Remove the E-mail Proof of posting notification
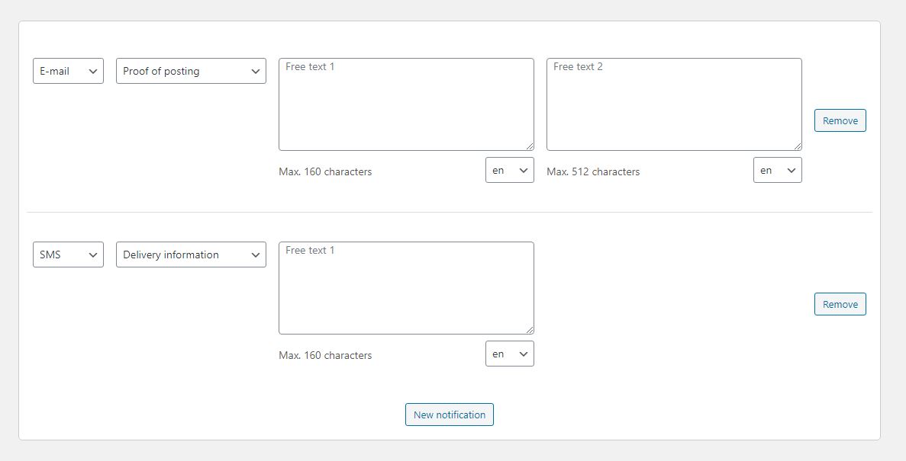Screen dimensions: 906x461 840,120
